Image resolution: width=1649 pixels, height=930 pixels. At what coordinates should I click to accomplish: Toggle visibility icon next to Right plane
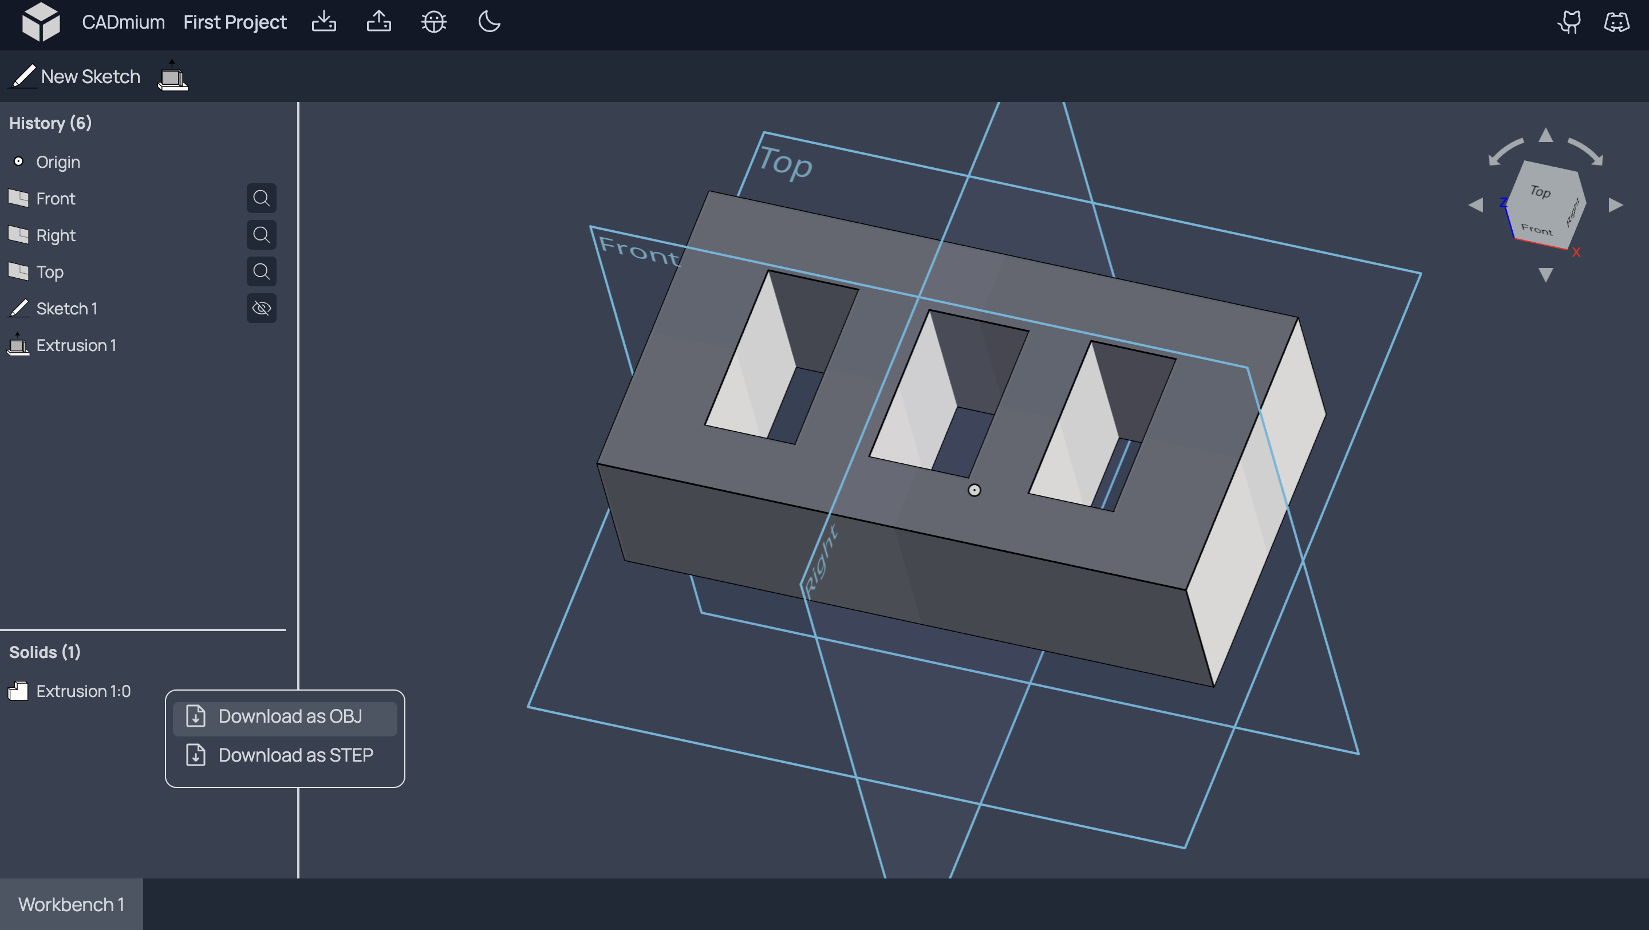coord(262,234)
